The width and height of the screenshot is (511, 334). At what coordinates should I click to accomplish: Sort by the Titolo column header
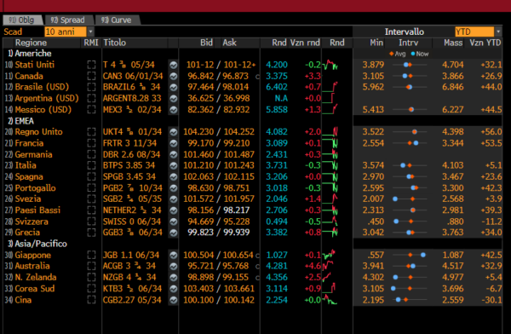[114, 43]
